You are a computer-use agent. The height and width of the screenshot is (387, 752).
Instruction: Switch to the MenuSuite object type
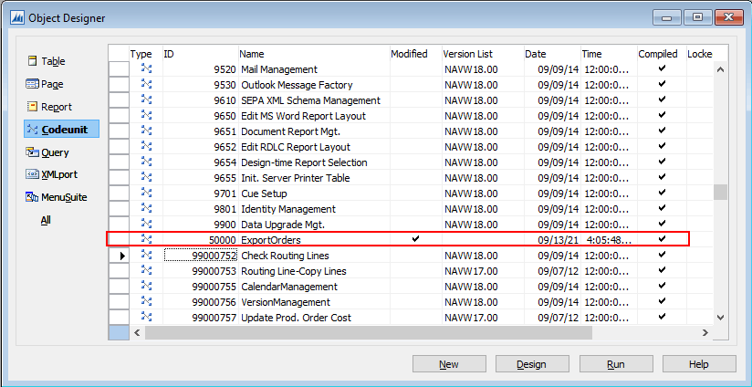click(33, 197)
